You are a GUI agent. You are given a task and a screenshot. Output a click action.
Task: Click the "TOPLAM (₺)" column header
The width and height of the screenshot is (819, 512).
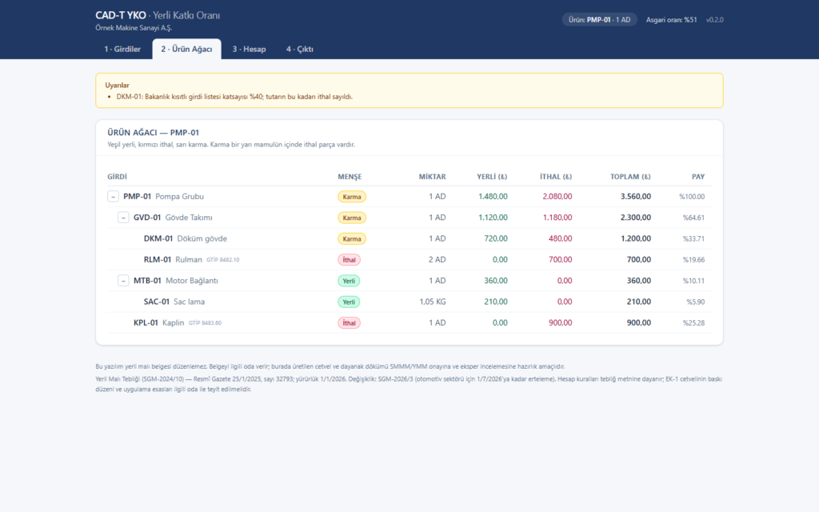pos(630,177)
